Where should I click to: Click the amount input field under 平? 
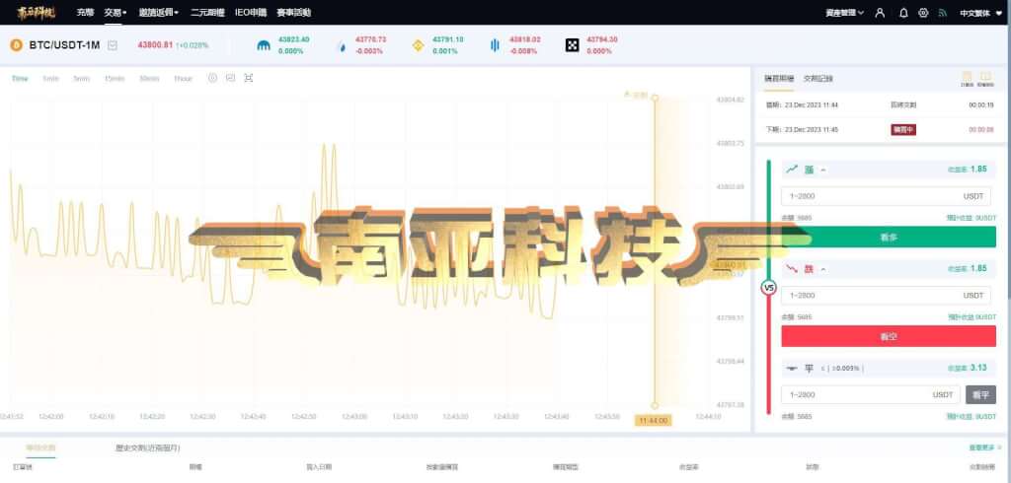(871, 394)
